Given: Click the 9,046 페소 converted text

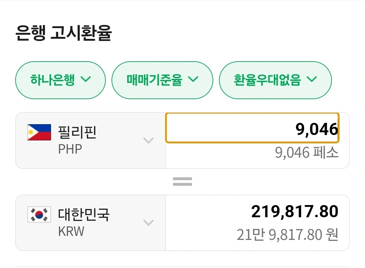Looking at the screenshot, I should [x=306, y=153].
